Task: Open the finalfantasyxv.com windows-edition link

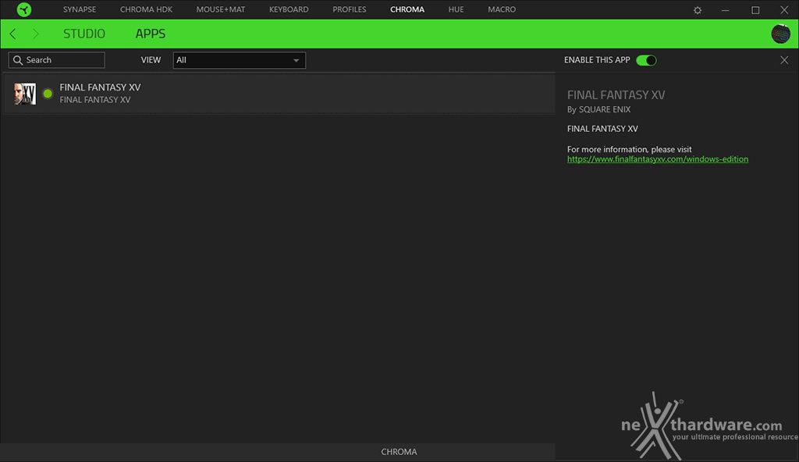Action: click(x=658, y=159)
